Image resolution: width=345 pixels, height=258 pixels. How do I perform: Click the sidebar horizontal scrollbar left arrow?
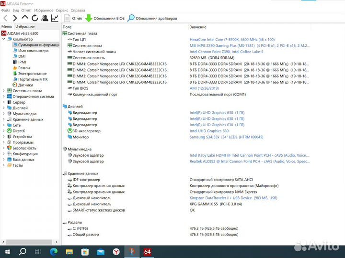(3, 242)
